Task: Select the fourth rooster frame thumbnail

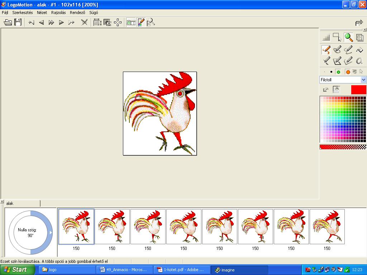Action: click(x=184, y=227)
